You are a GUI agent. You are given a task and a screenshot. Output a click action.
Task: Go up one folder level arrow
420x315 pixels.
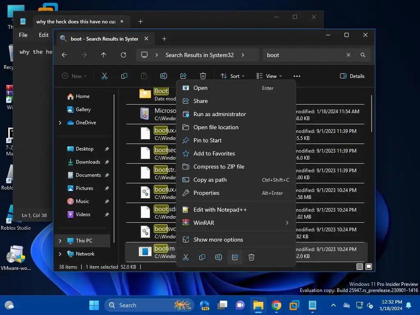[x=104, y=55]
